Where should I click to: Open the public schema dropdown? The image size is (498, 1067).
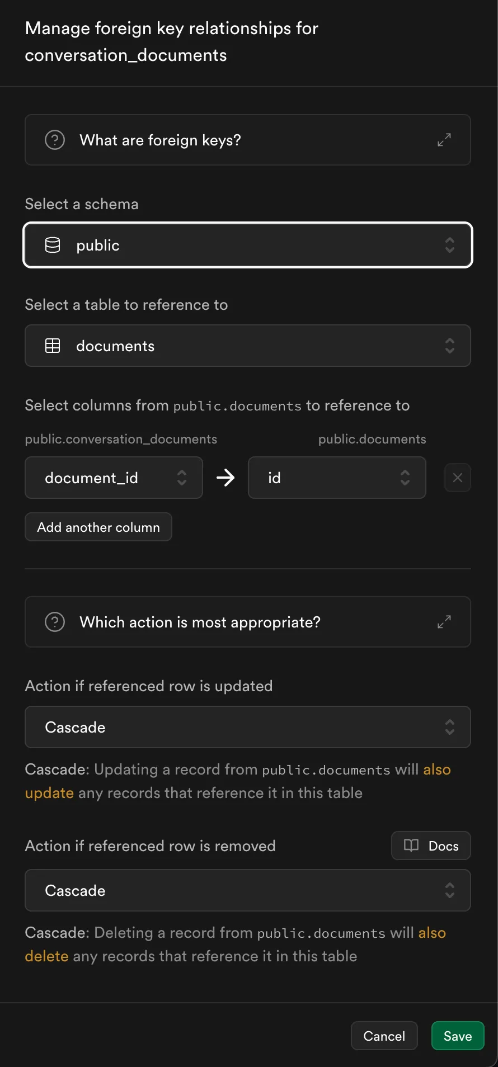[248, 245]
